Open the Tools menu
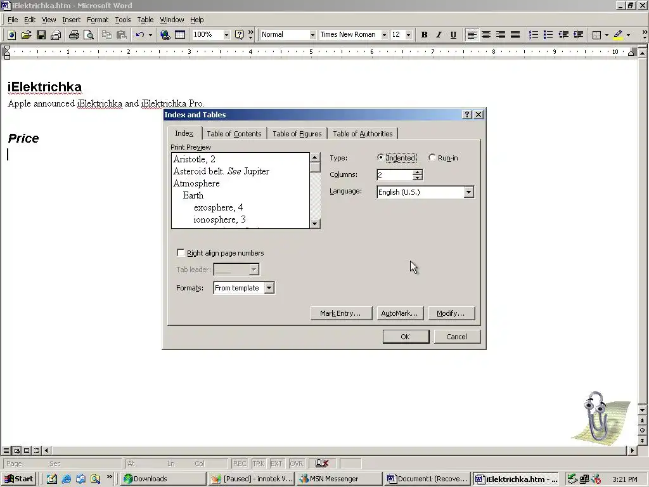 [122, 20]
